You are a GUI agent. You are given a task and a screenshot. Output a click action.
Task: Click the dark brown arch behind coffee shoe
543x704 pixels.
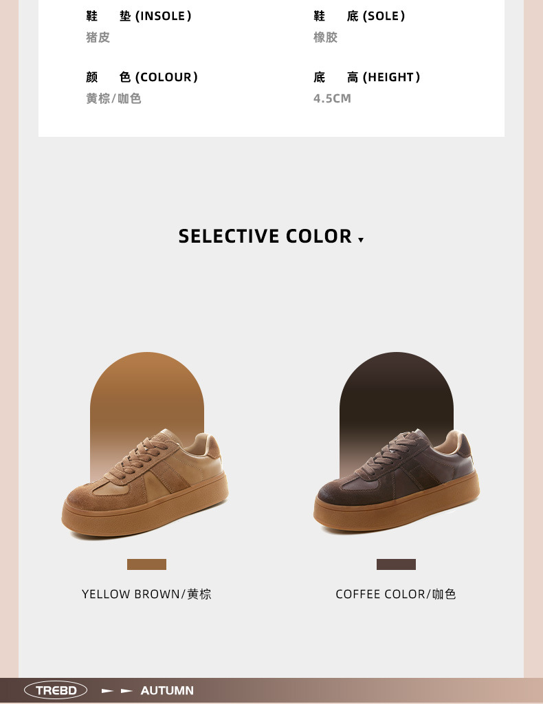click(x=397, y=395)
